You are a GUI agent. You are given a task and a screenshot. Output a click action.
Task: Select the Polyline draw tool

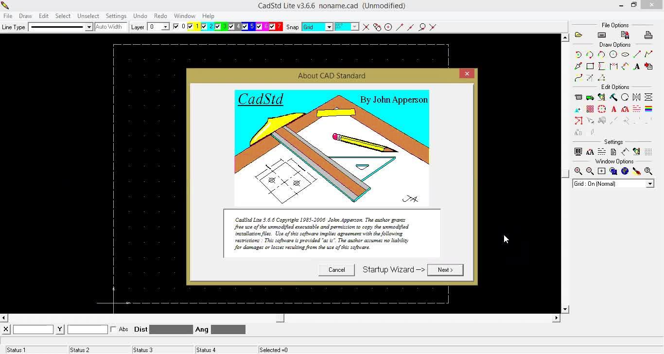pos(648,54)
